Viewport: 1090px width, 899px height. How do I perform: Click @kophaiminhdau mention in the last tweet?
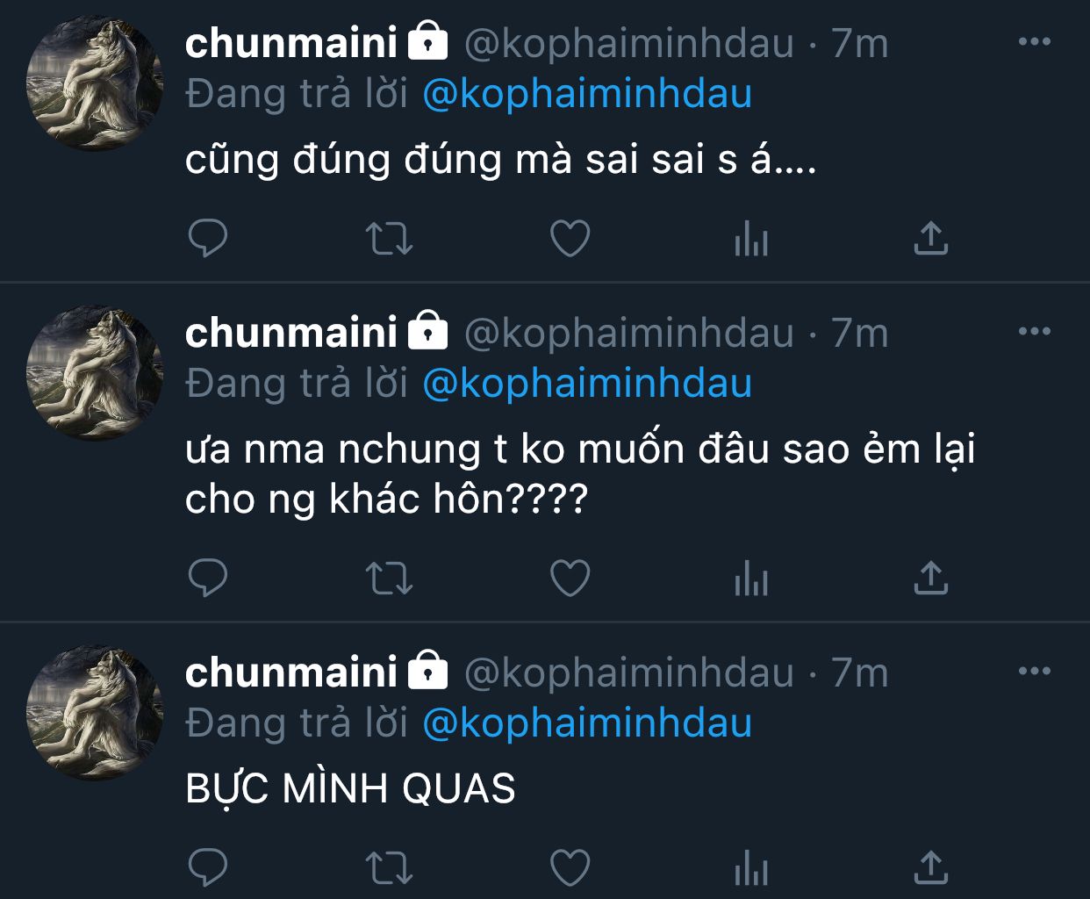point(587,723)
